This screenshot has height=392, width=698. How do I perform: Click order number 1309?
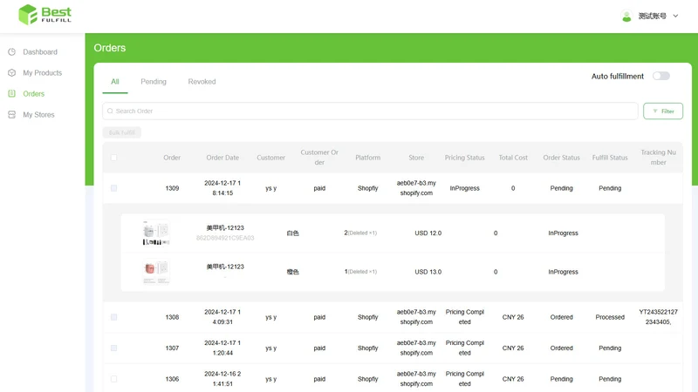172,188
